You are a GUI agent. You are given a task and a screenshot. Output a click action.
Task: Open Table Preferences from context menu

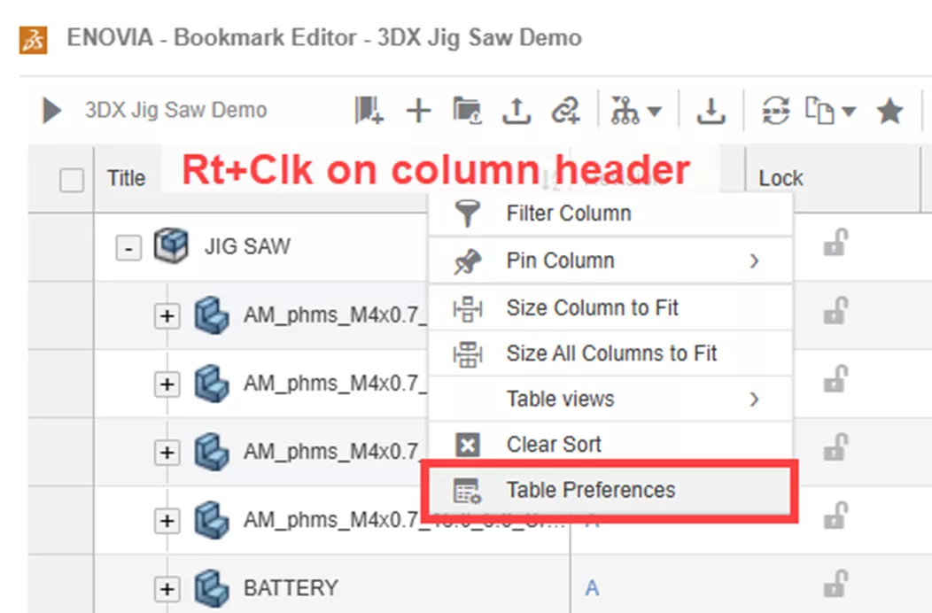click(610, 491)
